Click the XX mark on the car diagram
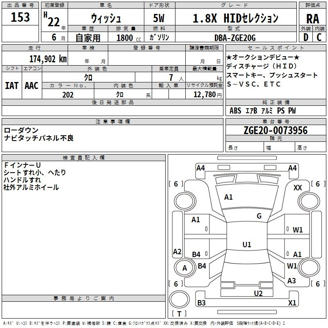Viewport: 328px width, 328px height. pos(298,188)
